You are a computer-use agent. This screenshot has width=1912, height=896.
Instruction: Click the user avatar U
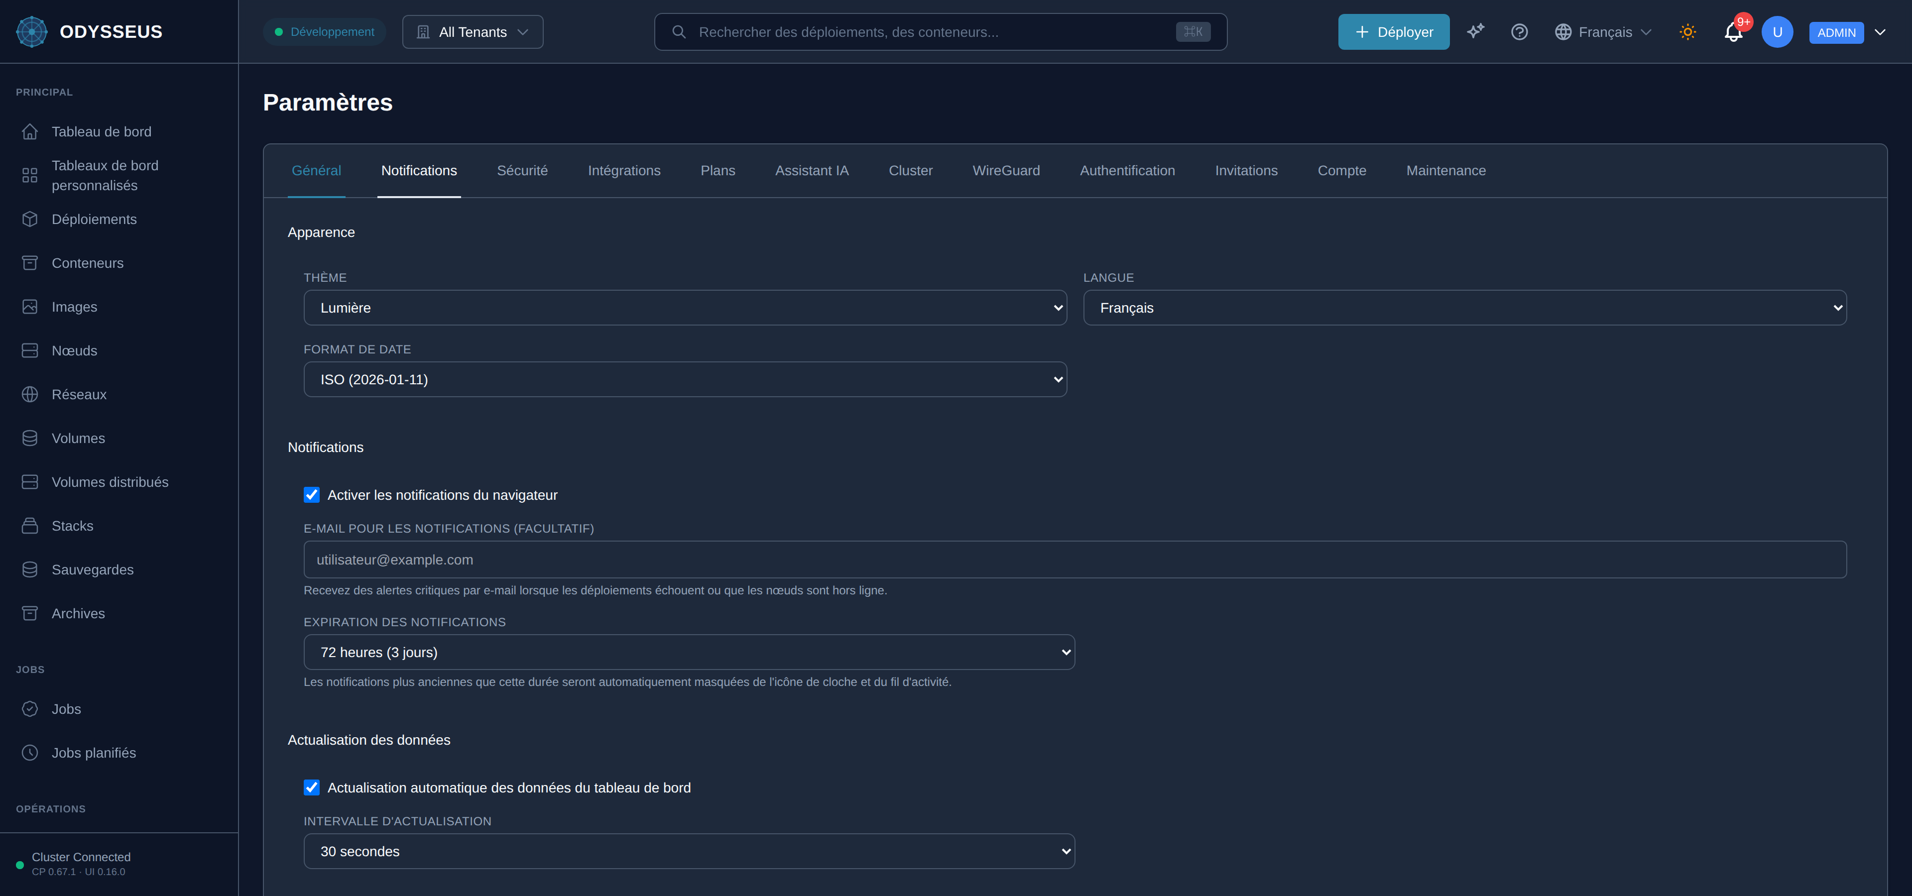(x=1777, y=31)
